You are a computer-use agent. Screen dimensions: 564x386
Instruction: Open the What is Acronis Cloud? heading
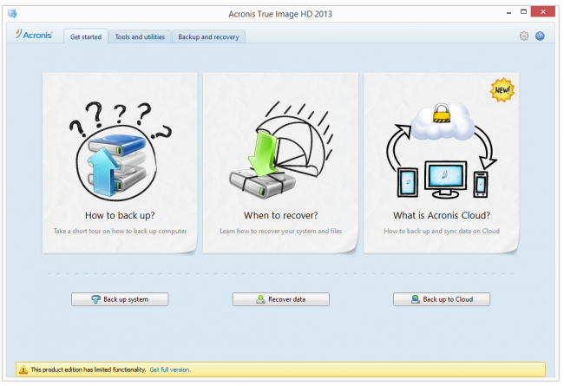tap(442, 216)
